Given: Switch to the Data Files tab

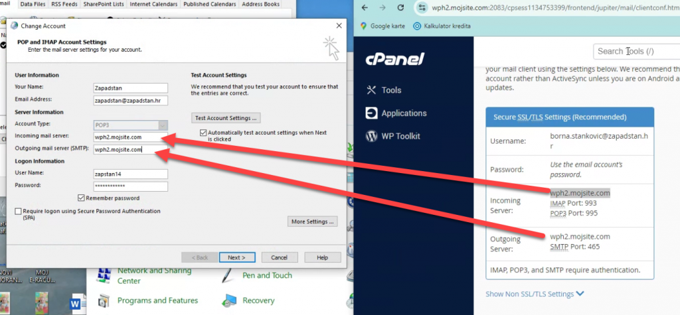Looking at the screenshot, I should [33, 5].
